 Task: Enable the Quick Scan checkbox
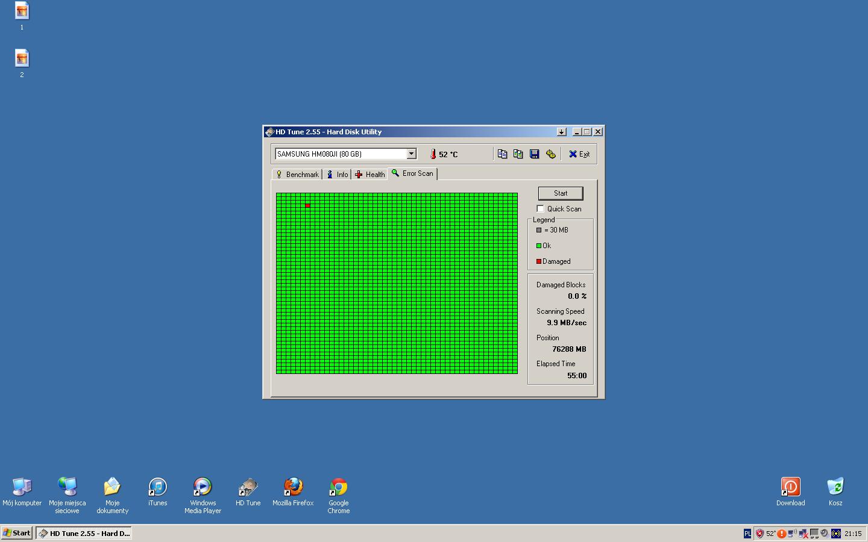(541, 209)
